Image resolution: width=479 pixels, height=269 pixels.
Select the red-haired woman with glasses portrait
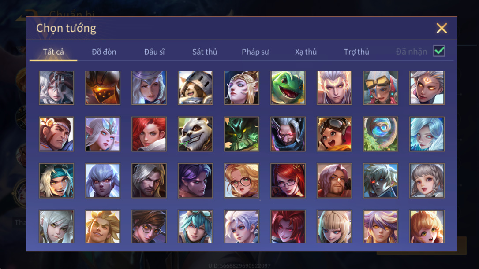click(x=288, y=181)
